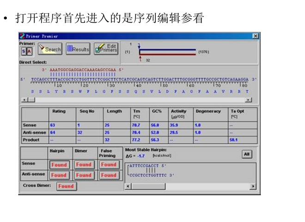Select the Sense primer S toggle
This screenshot has width=305, height=222.
pos(23,51)
